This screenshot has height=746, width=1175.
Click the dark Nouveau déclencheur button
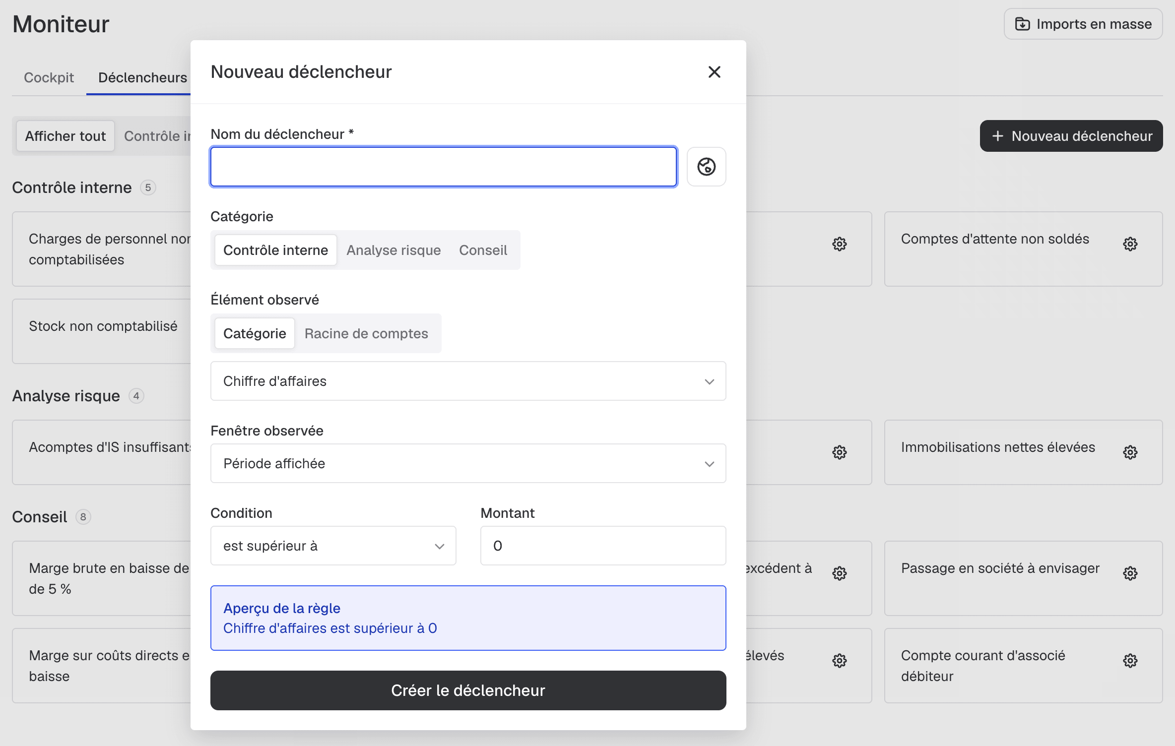point(1071,136)
